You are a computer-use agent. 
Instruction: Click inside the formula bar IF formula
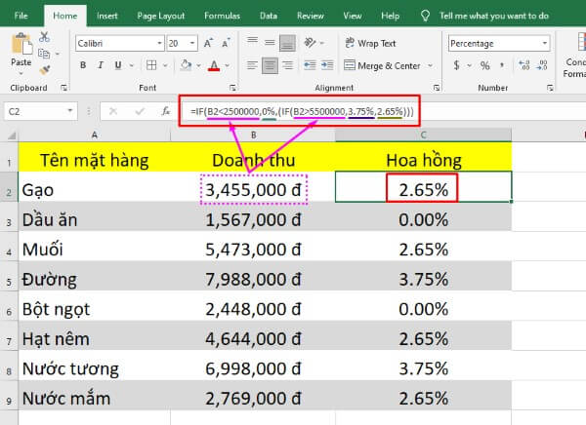click(x=302, y=111)
